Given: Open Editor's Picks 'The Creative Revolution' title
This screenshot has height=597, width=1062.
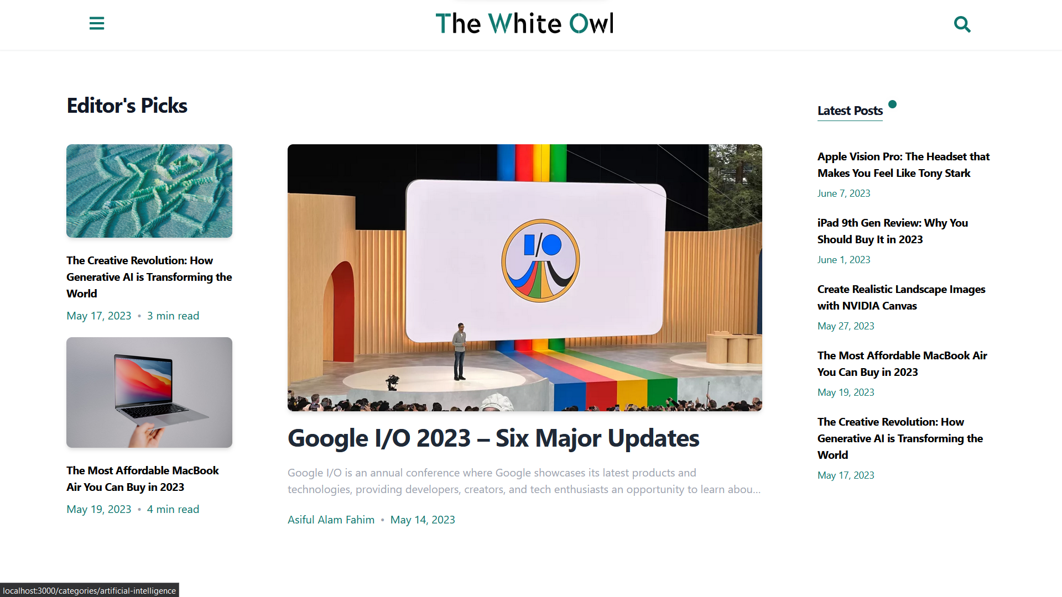Looking at the screenshot, I should click(149, 277).
